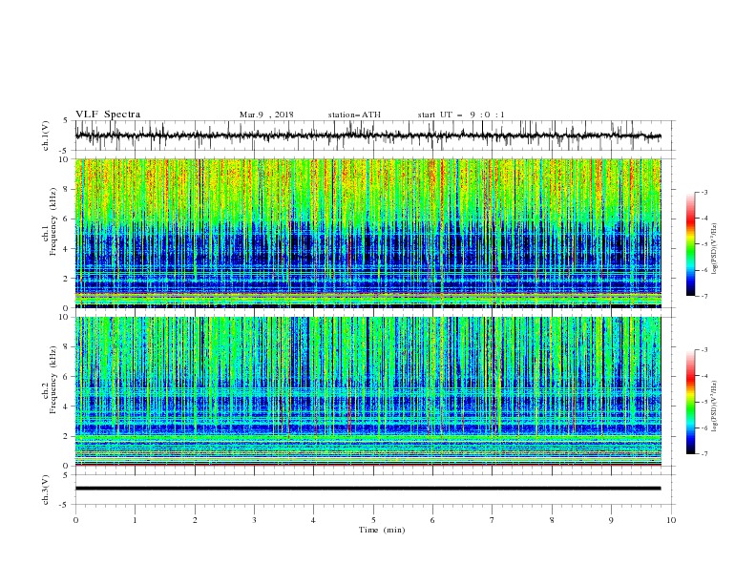Click the time axis tick label '10'
Image resolution: width=756 pixels, height=584 pixels.
(671, 520)
